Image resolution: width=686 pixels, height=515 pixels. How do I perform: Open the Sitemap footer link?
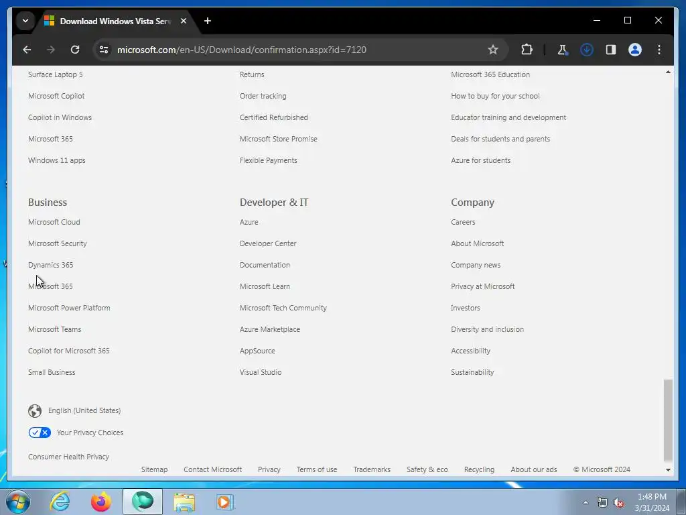tap(155, 469)
